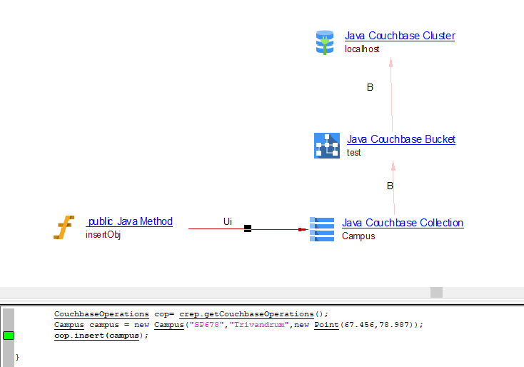The height and width of the screenshot is (367, 524).
Task: Click the Java Couchbase Cluster database icon
Action: [325, 42]
